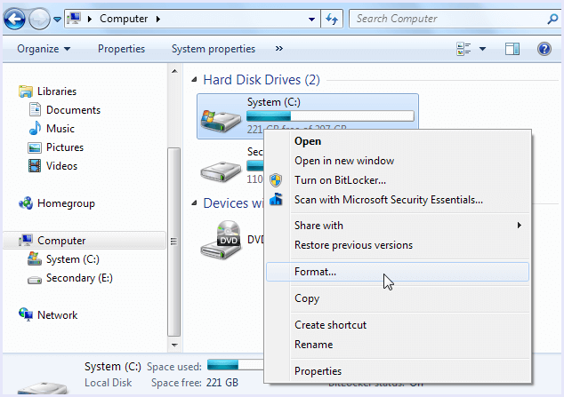Open the Music library

[x=60, y=129]
